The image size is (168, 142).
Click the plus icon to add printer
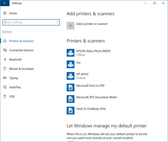click(70, 26)
